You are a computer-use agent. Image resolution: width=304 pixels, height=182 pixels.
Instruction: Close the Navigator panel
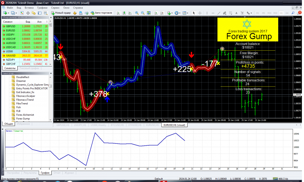point(51,73)
